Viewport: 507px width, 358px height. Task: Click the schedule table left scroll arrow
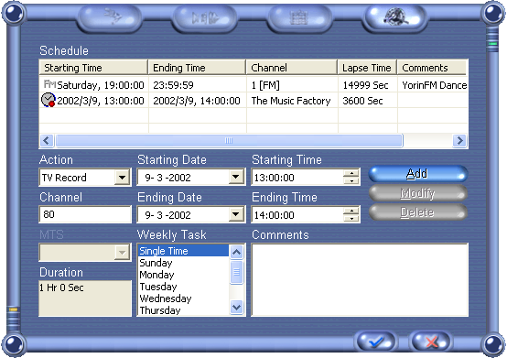click(x=47, y=141)
